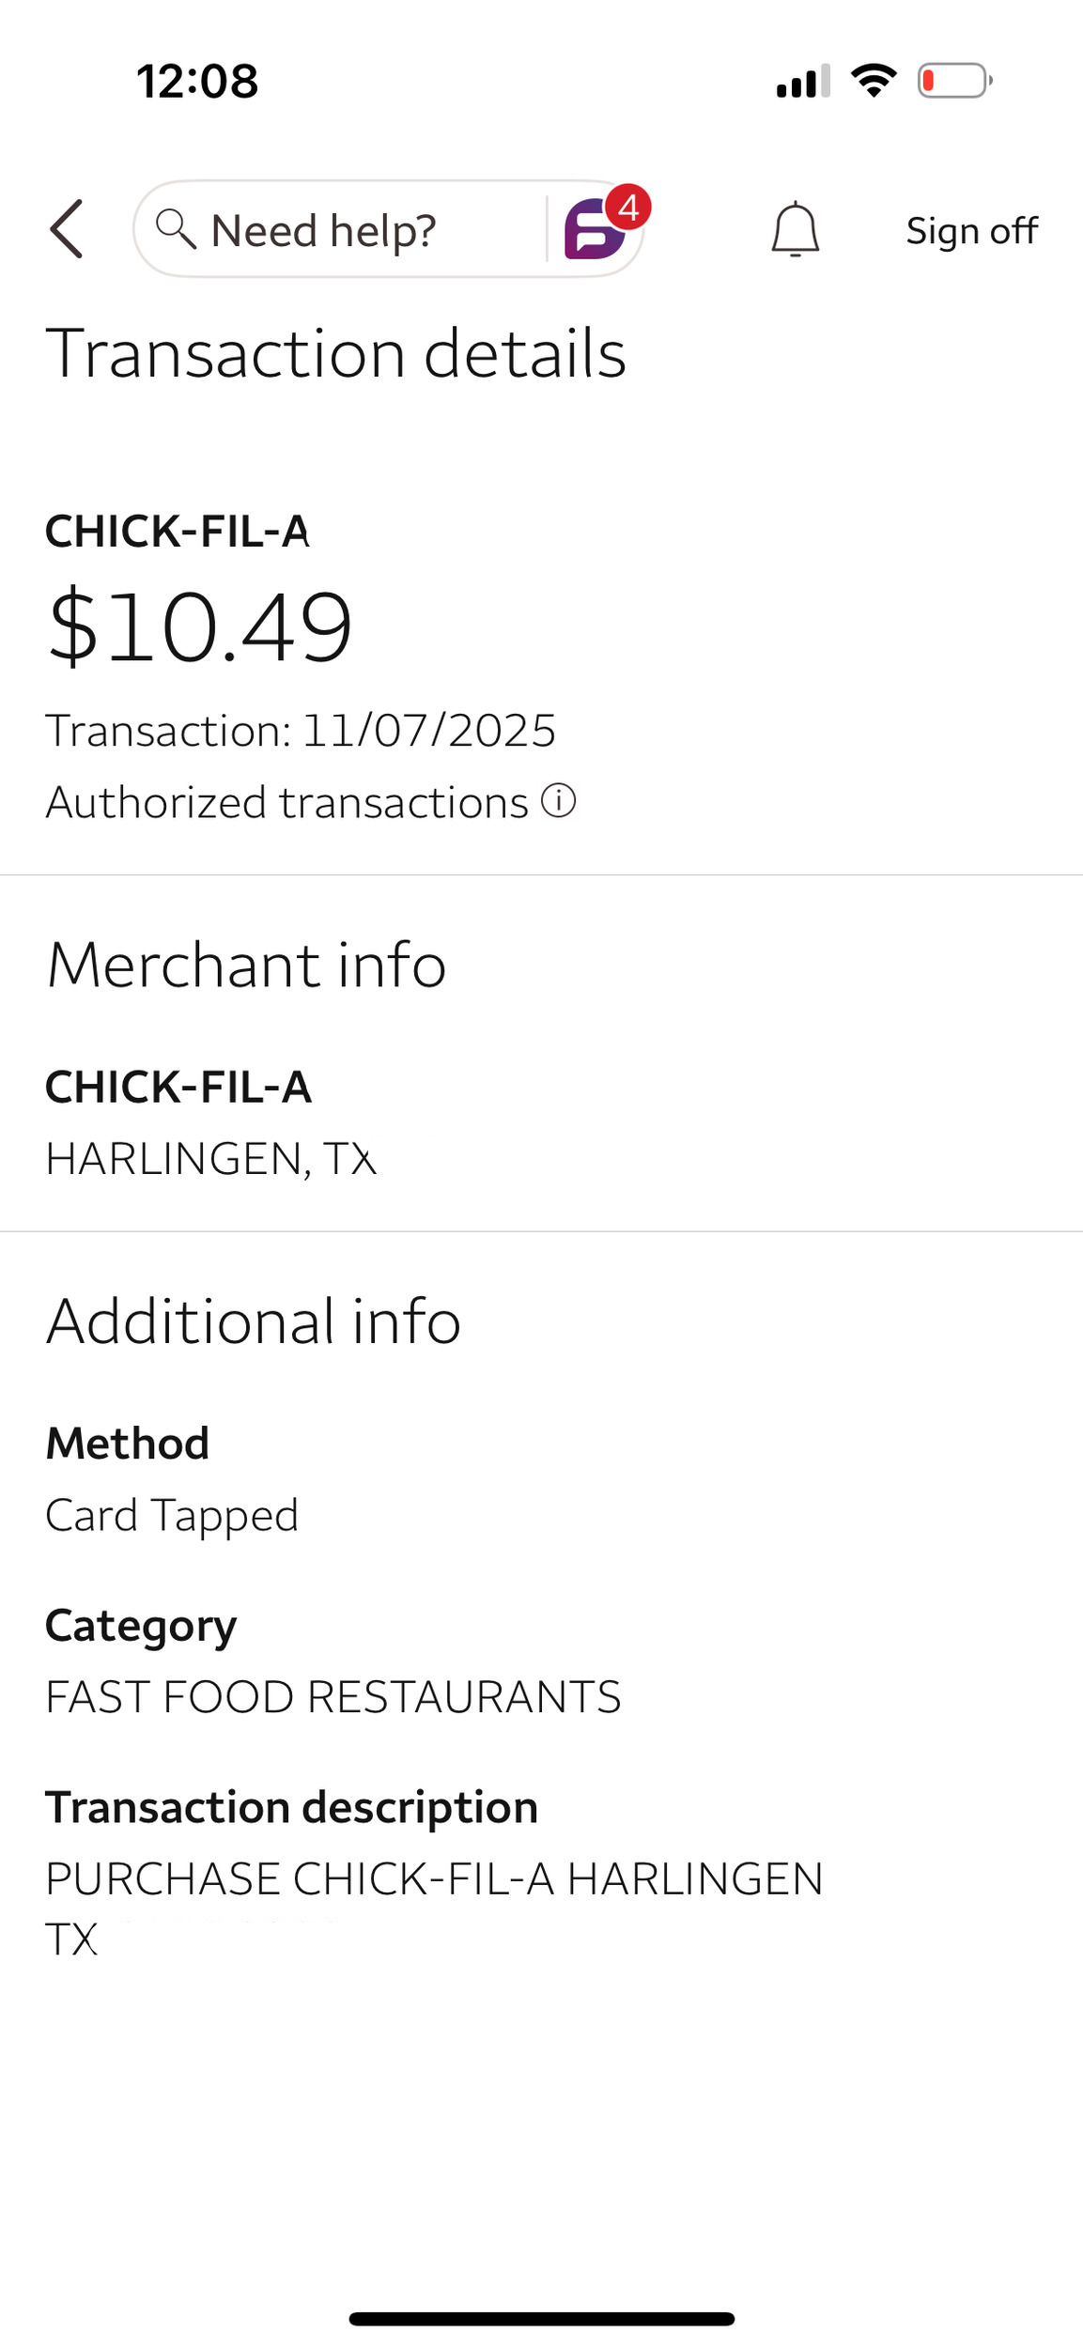Open the chat assistant with 4 notifications
This screenshot has width=1083, height=2348.
596,228
